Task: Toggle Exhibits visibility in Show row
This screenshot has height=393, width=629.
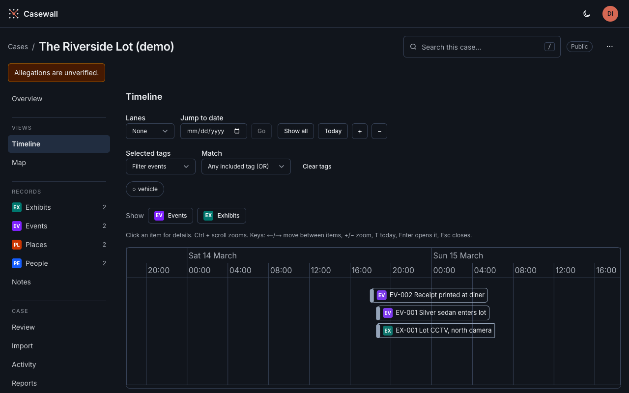Action: click(x=222, y=216)
